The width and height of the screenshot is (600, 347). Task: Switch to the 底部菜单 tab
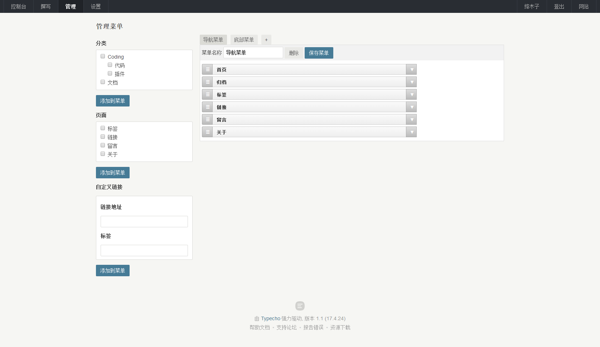click(x=244, y=40)
